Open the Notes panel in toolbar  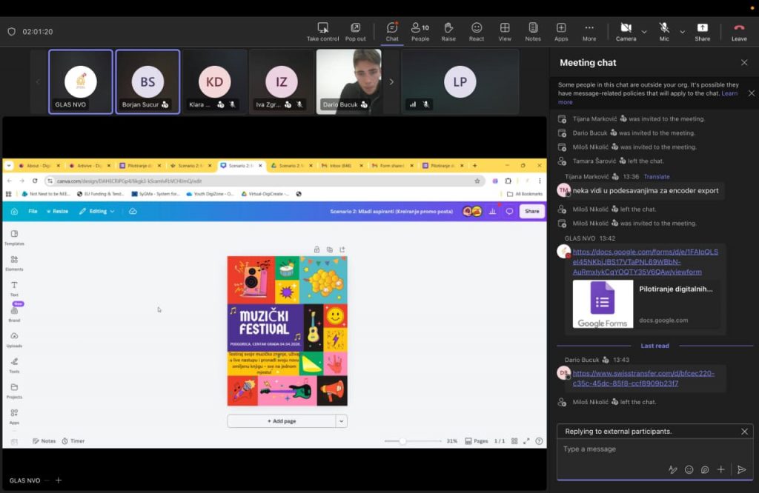tap(533, 31)
